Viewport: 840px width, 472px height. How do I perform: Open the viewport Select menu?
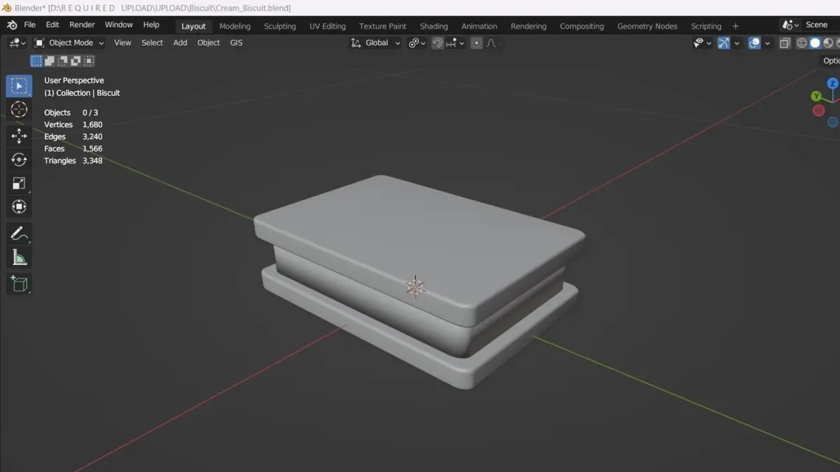152,43
